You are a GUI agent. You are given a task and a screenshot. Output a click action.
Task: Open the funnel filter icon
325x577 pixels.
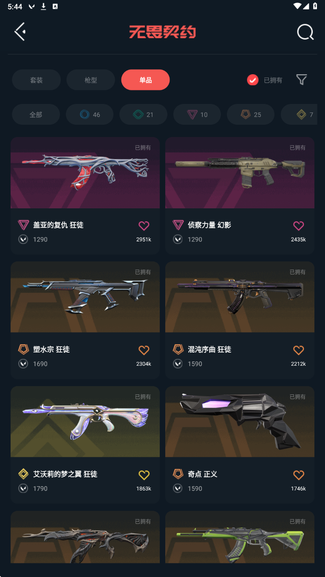pyautogui.click(x=301, y=80)
